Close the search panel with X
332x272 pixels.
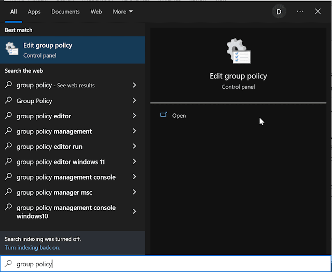(x=318, y=11)
